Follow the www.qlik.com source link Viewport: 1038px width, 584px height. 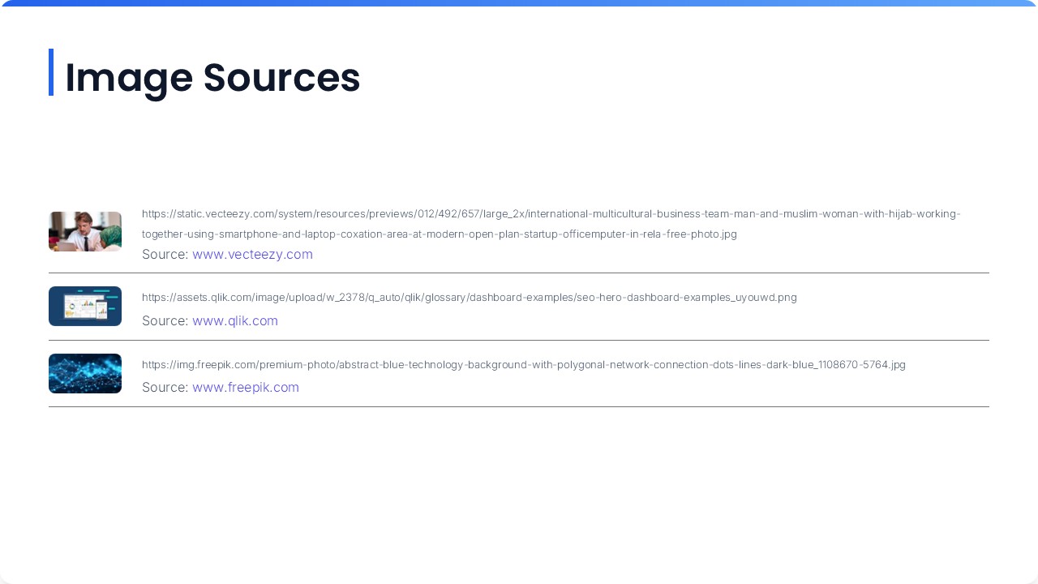pyautogui.click(x=235, y=320)
